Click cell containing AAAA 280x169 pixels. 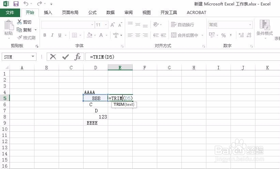[95, 92]
